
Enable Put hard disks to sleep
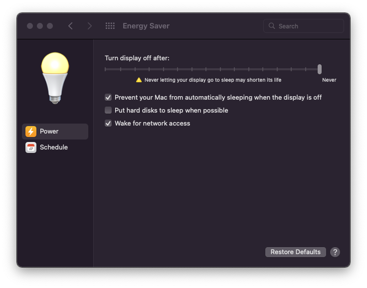[x=108, y=111]
